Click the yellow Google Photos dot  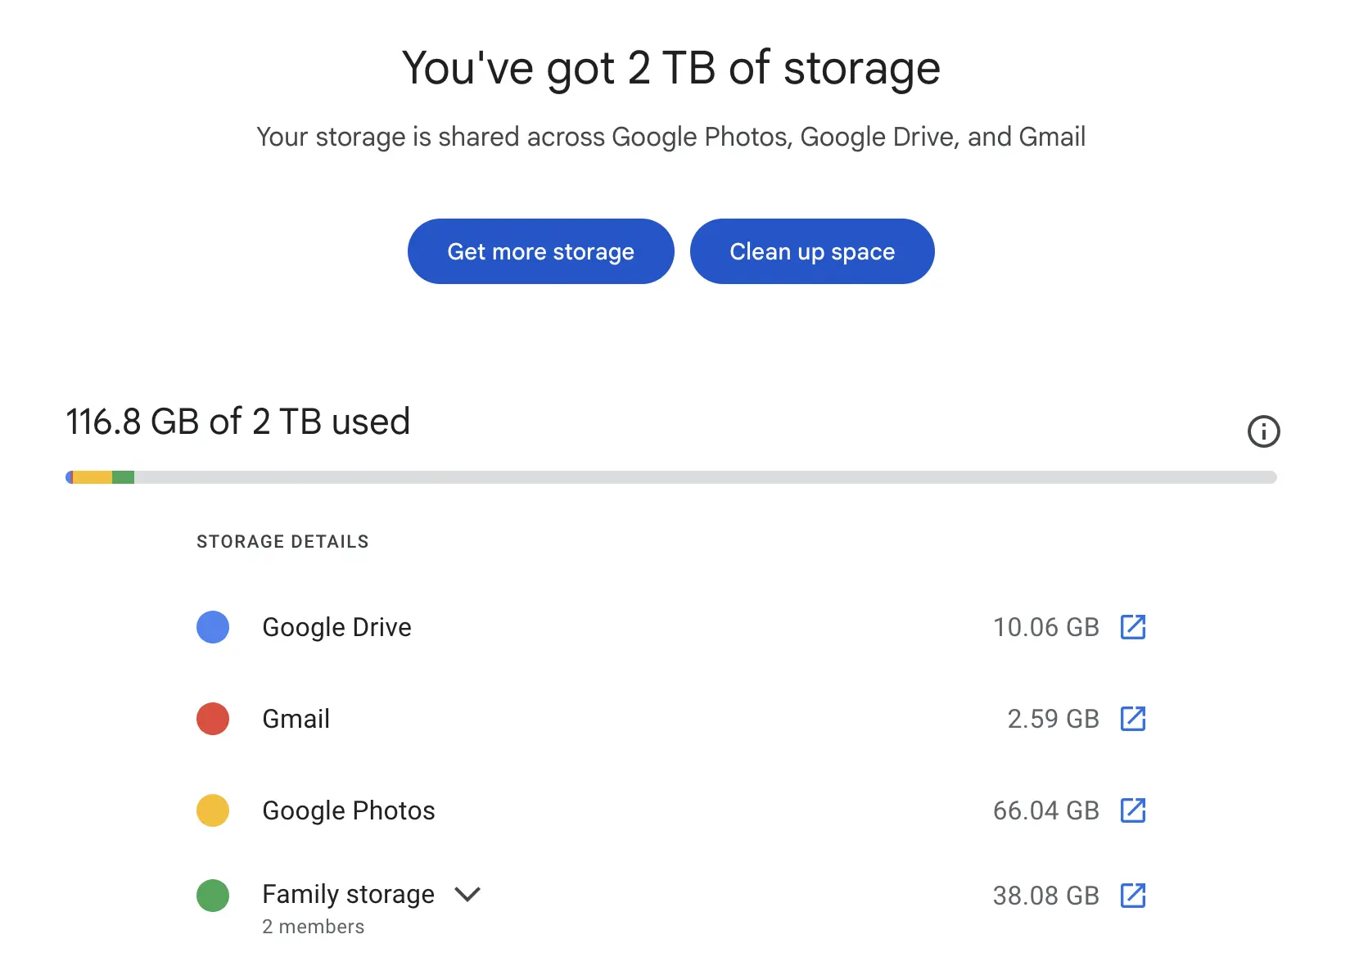(x=213, y=810)
